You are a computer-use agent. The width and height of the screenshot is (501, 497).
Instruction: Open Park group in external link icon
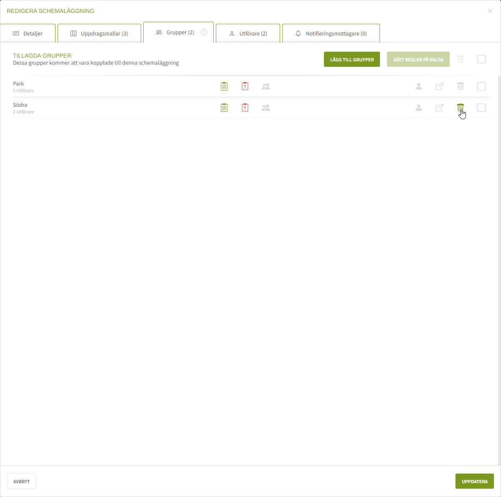click(x=440, y=86)
